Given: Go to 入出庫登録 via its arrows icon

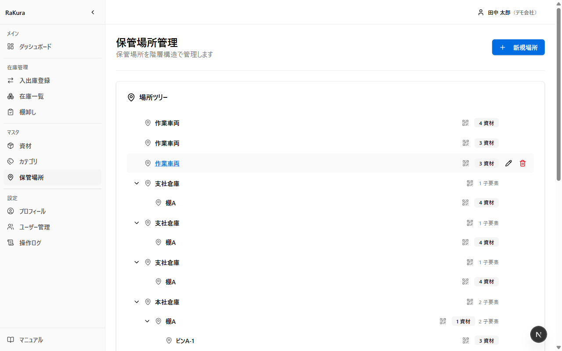Looking at the screenshot, I should coord(11,81).
